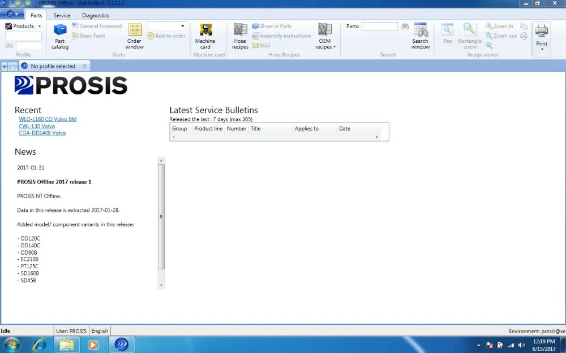Click the User: PROSIS status entry
Screen dimensions: 566x353
click(71, 330)
